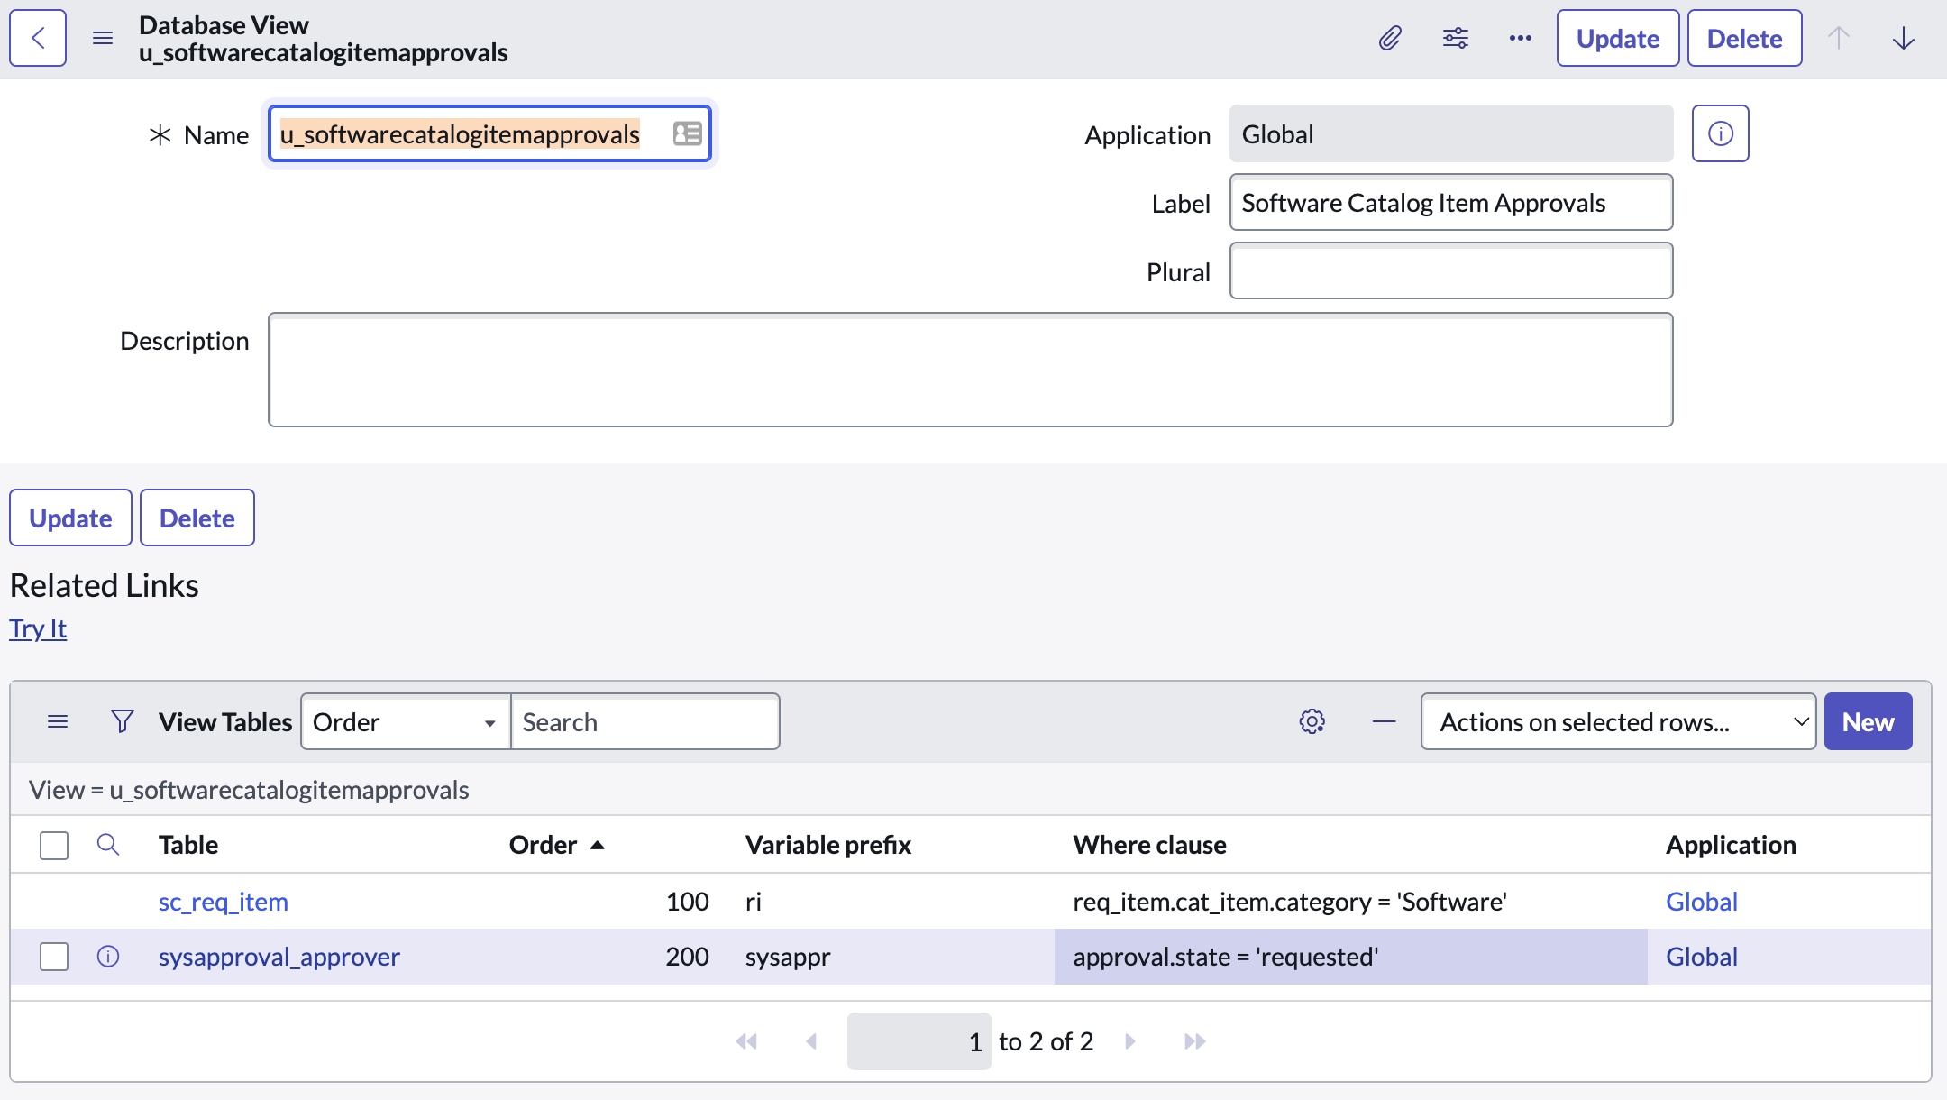Open the sysapproval_approver table link
The width and height of the screenshot is (1947, 1100).
point(279,957)
